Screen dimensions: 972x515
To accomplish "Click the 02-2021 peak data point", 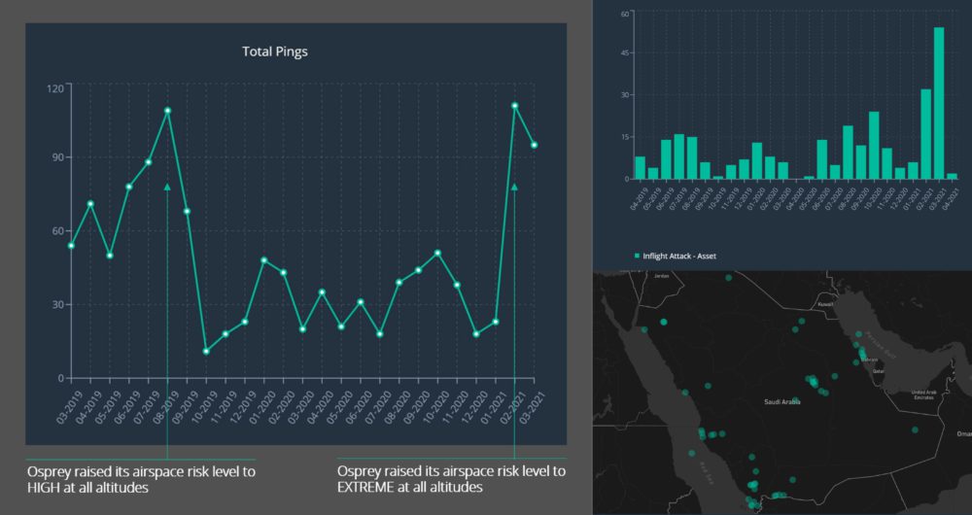I will [x=514, y=106].
